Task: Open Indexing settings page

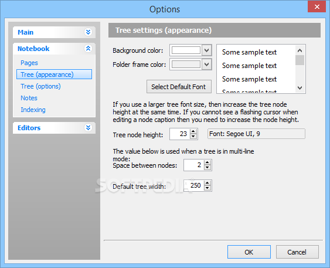Action: point(33,110)
